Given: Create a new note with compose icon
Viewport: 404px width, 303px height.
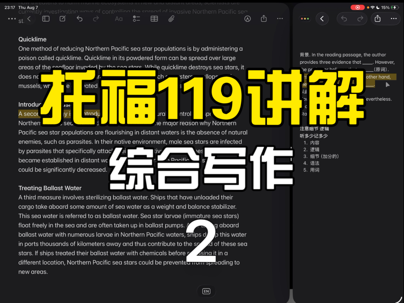Looking at the screenshot, I should pyautogui.click(x=63, y=19).
